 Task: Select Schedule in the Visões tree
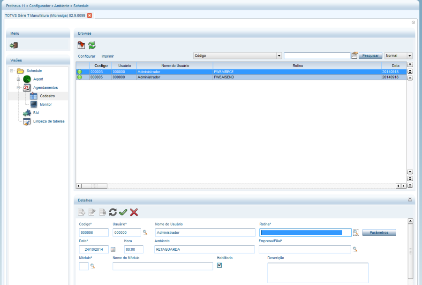click(34, 71)
